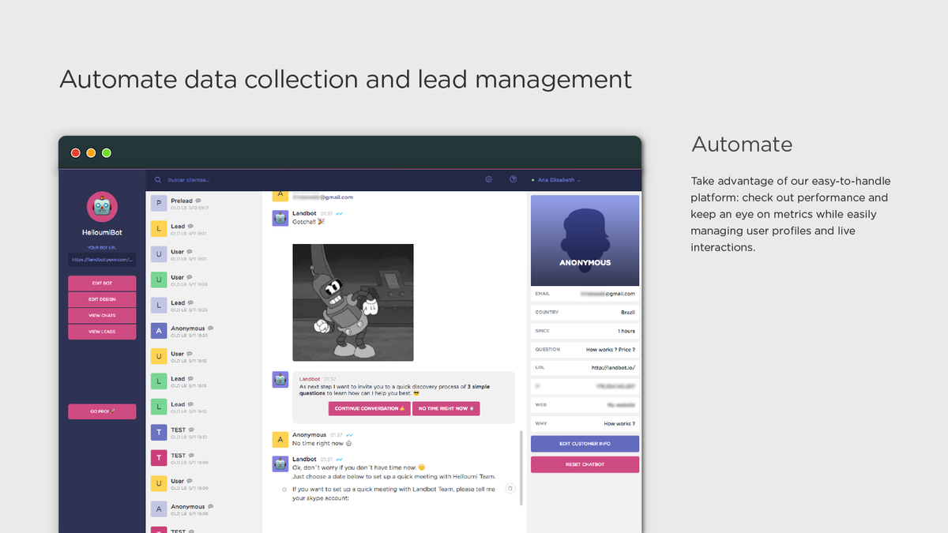Click the Landbot robot avatar beside Gotcha!!

(280, 218)
